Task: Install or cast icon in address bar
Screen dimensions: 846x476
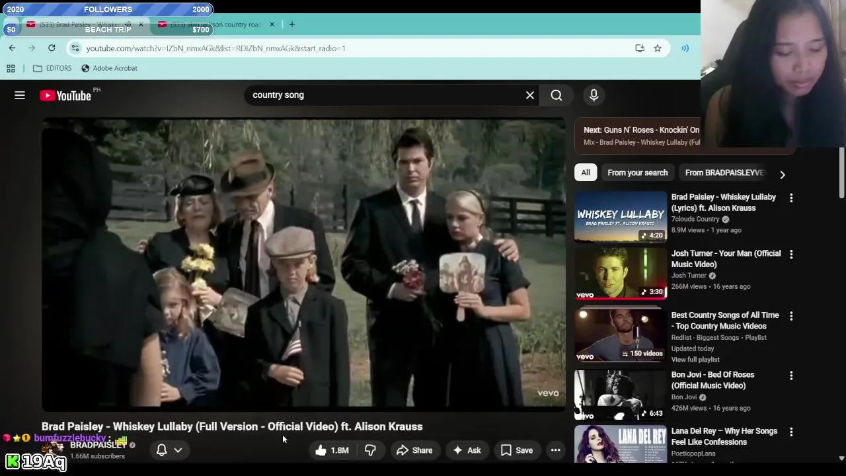Action: tap(640, 48)
